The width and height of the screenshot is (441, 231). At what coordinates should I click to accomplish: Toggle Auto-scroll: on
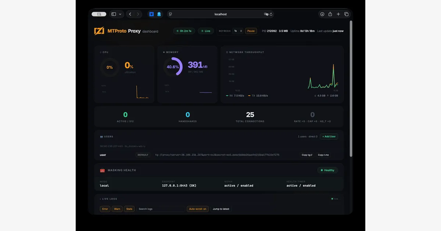click(198, 209)
